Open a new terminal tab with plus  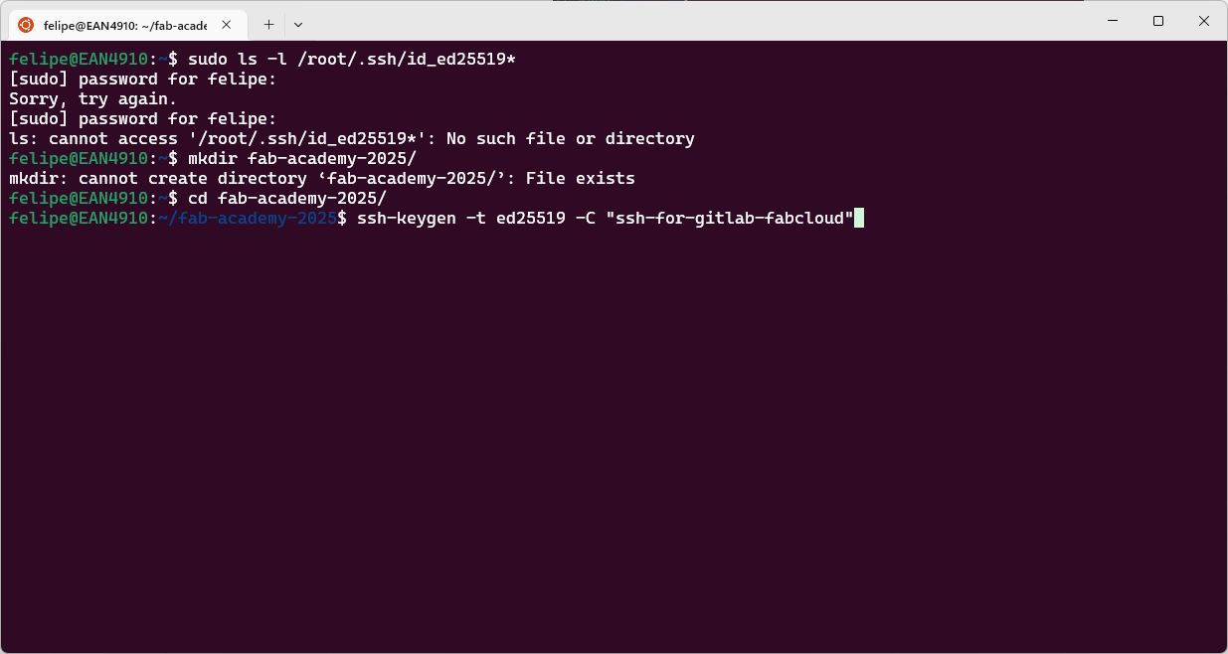coord(268,24)
